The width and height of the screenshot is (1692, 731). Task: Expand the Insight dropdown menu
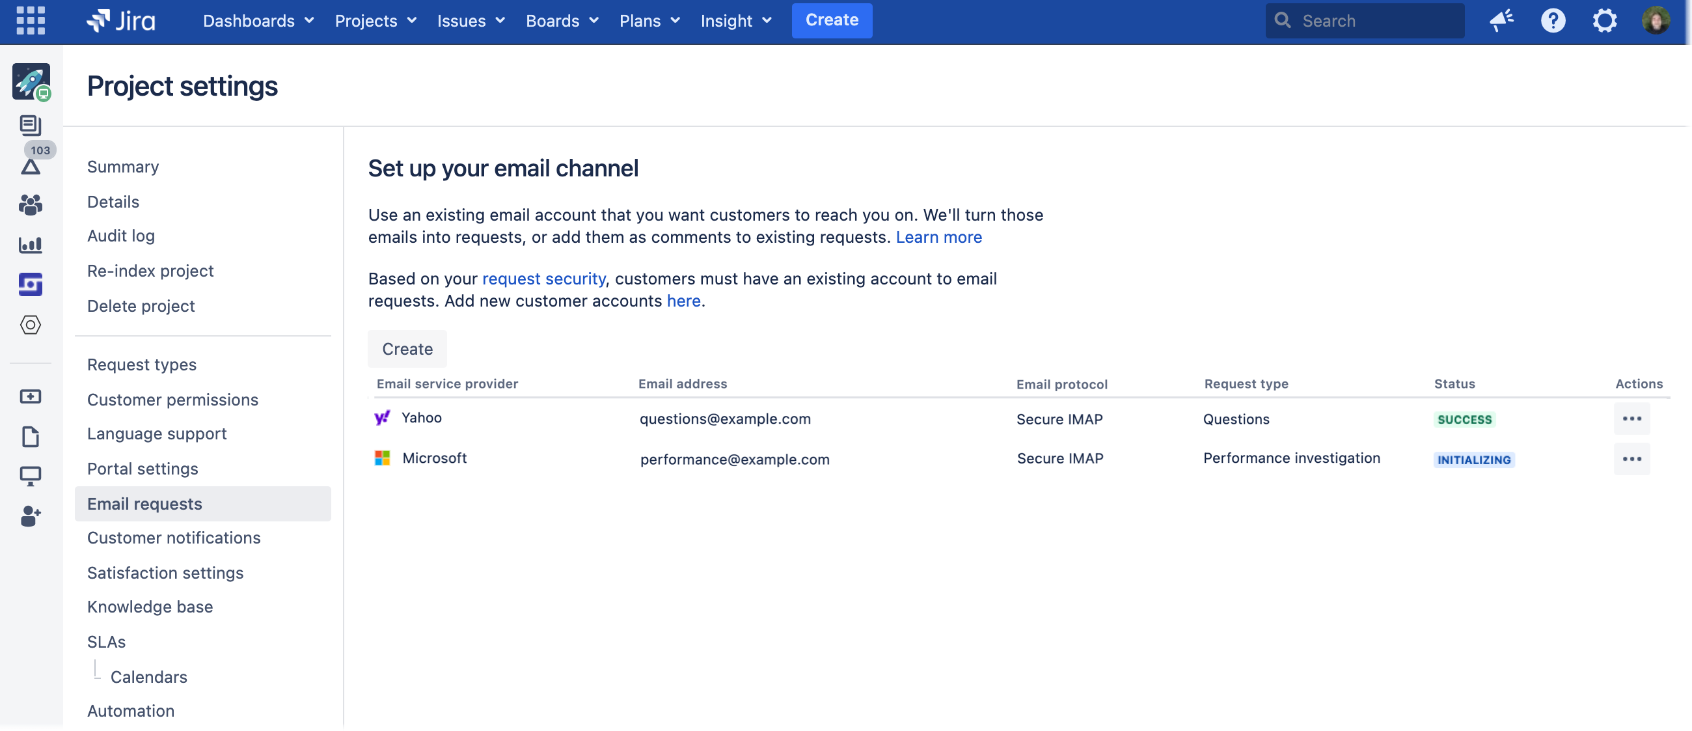(x=735, y=20)
